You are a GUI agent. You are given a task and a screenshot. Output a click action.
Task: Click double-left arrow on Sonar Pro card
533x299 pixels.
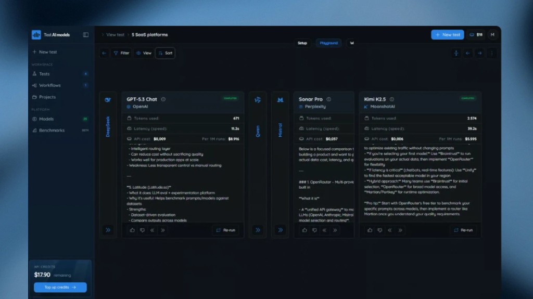click(325, 230)
